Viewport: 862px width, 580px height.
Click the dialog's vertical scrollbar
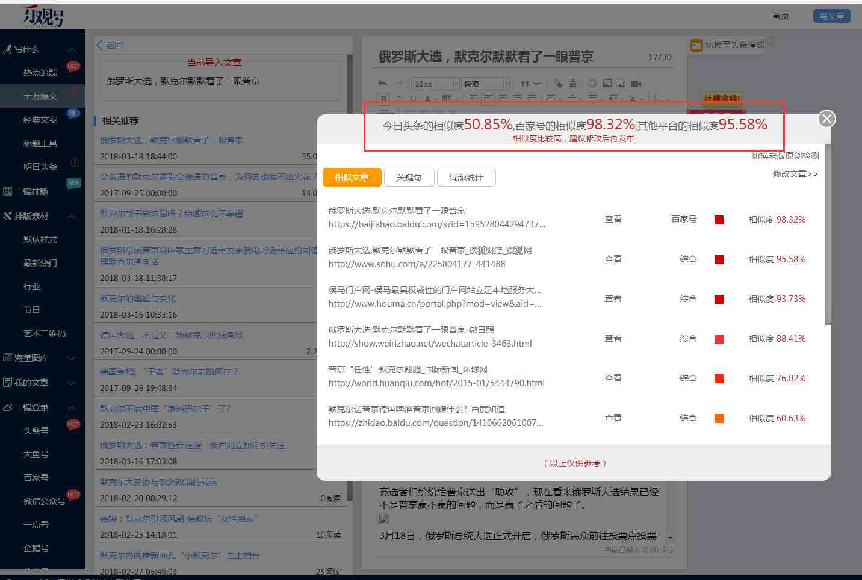coord(828,235)
